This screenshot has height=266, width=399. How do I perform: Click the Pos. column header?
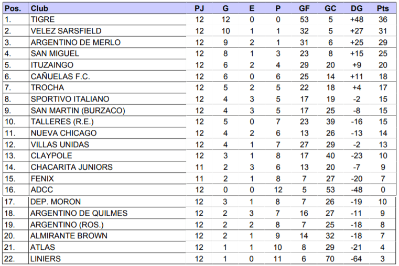(13, 8)
